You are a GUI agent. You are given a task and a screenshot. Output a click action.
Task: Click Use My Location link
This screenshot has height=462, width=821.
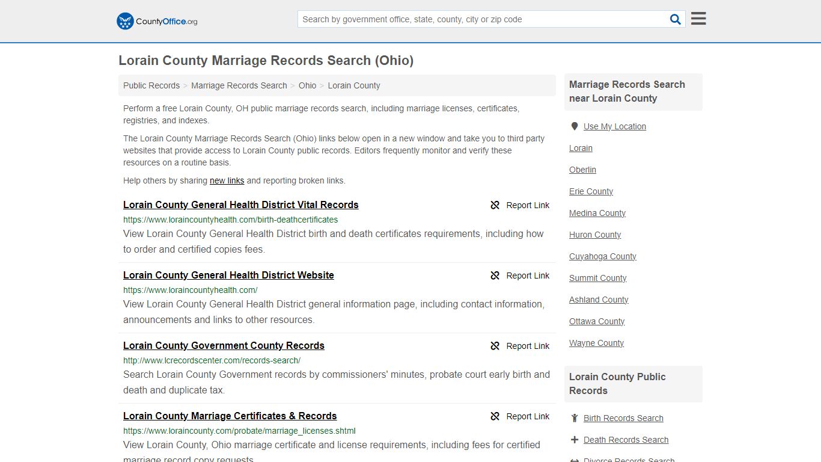pyautogui.click(x=615, y=126)
